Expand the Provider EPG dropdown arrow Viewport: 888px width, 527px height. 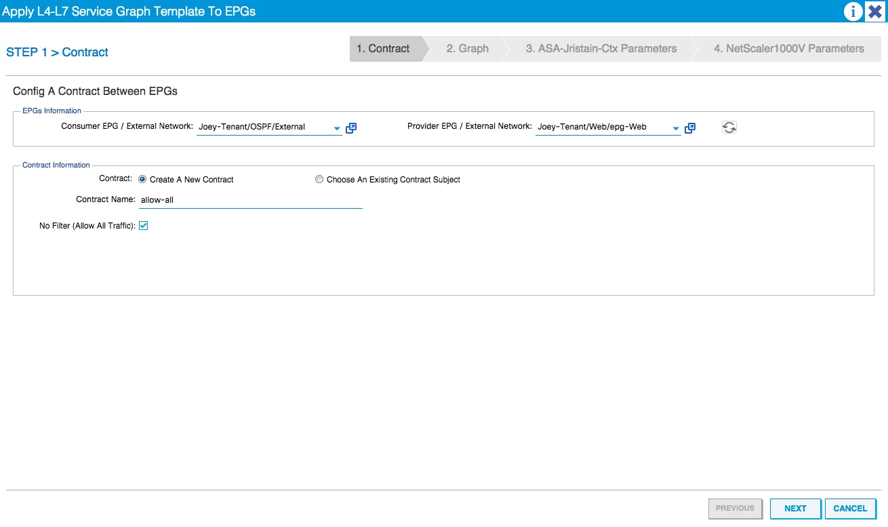coord(675,128)
